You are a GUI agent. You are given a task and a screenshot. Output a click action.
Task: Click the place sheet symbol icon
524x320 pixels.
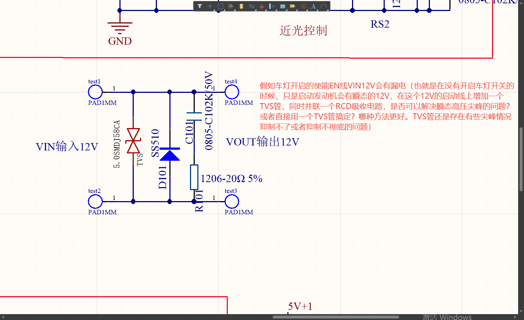(x=283, y=6)
